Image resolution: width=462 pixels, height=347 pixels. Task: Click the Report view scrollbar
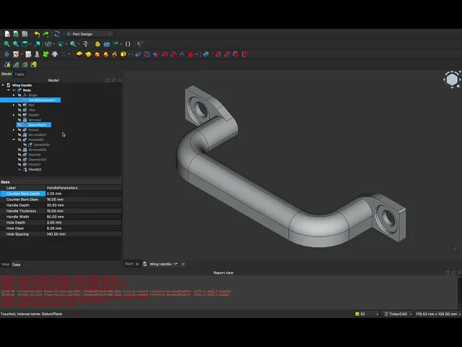pyautogui.click(x=460, y=292)
